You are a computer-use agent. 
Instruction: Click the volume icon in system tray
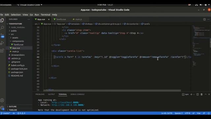pyautogui.click(x=201, y=5)
